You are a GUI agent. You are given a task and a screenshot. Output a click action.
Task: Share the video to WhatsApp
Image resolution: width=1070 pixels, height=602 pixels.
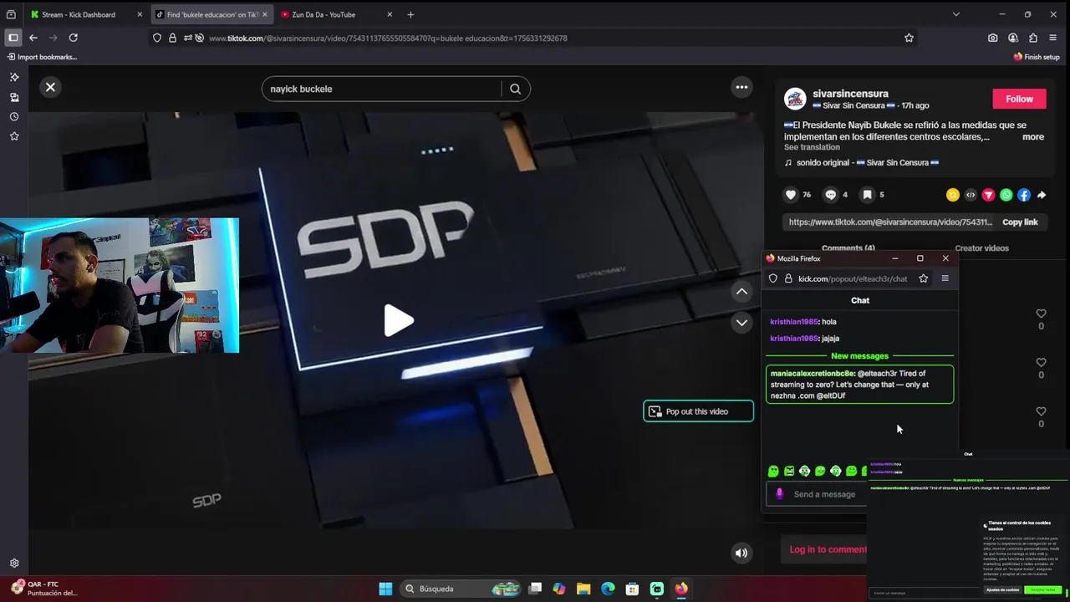1006,195
